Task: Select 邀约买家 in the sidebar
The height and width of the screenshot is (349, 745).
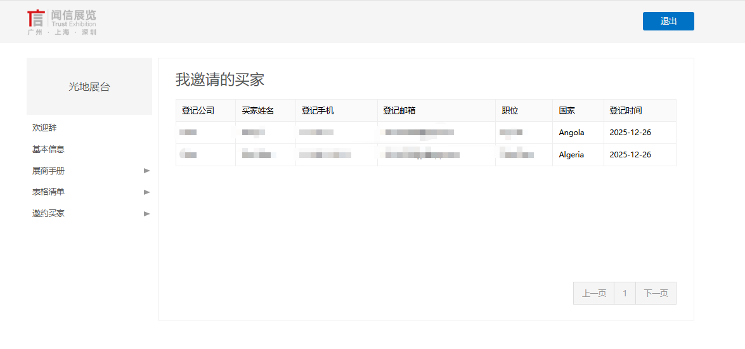Action: 48,213
